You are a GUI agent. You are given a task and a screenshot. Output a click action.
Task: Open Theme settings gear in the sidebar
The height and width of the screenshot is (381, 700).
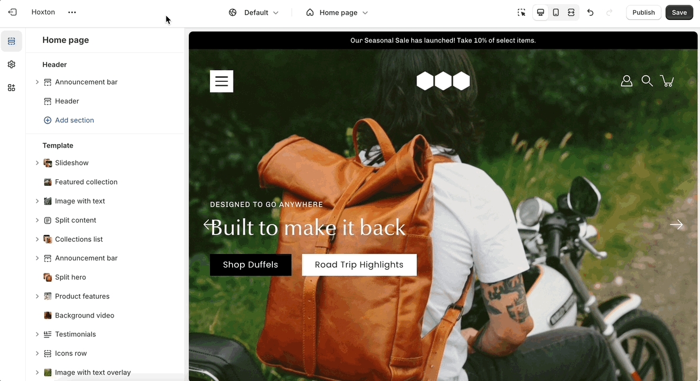click(12, 64)
